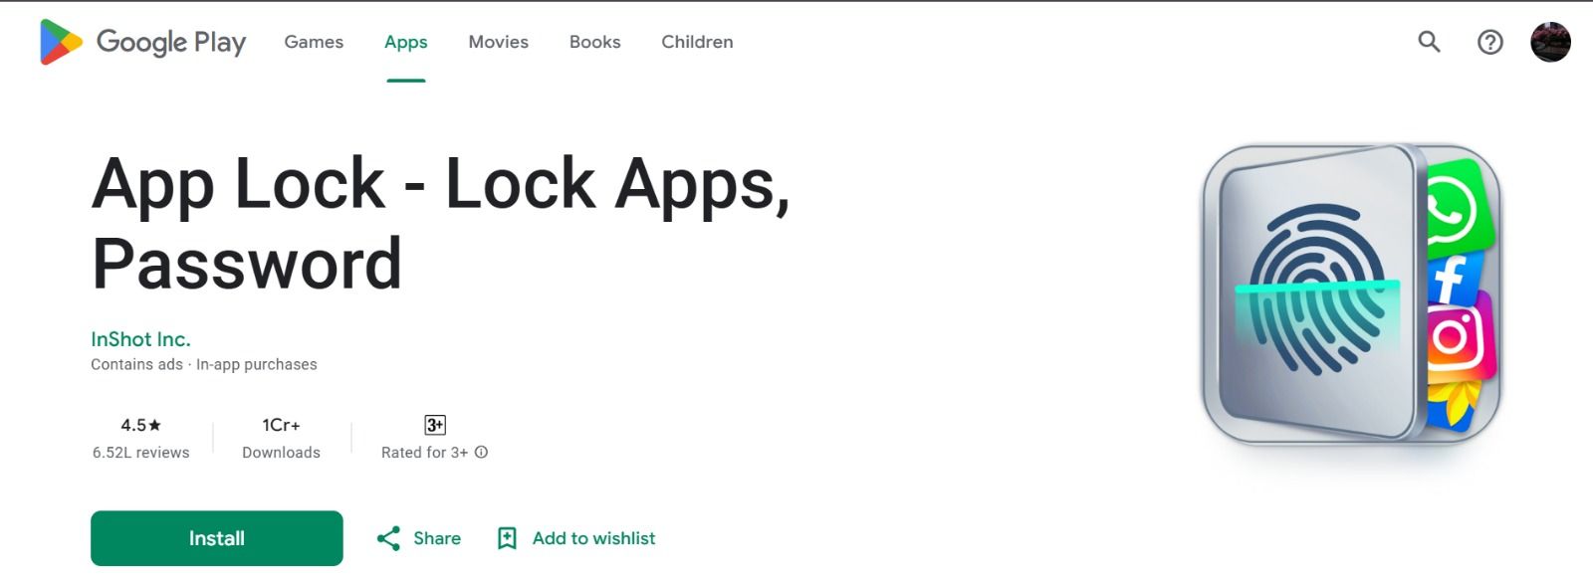This screenshot has width=1593, height=583.
Task: Click the share icon next to Share
Action: pyautogui.click(x=388, y=538)
